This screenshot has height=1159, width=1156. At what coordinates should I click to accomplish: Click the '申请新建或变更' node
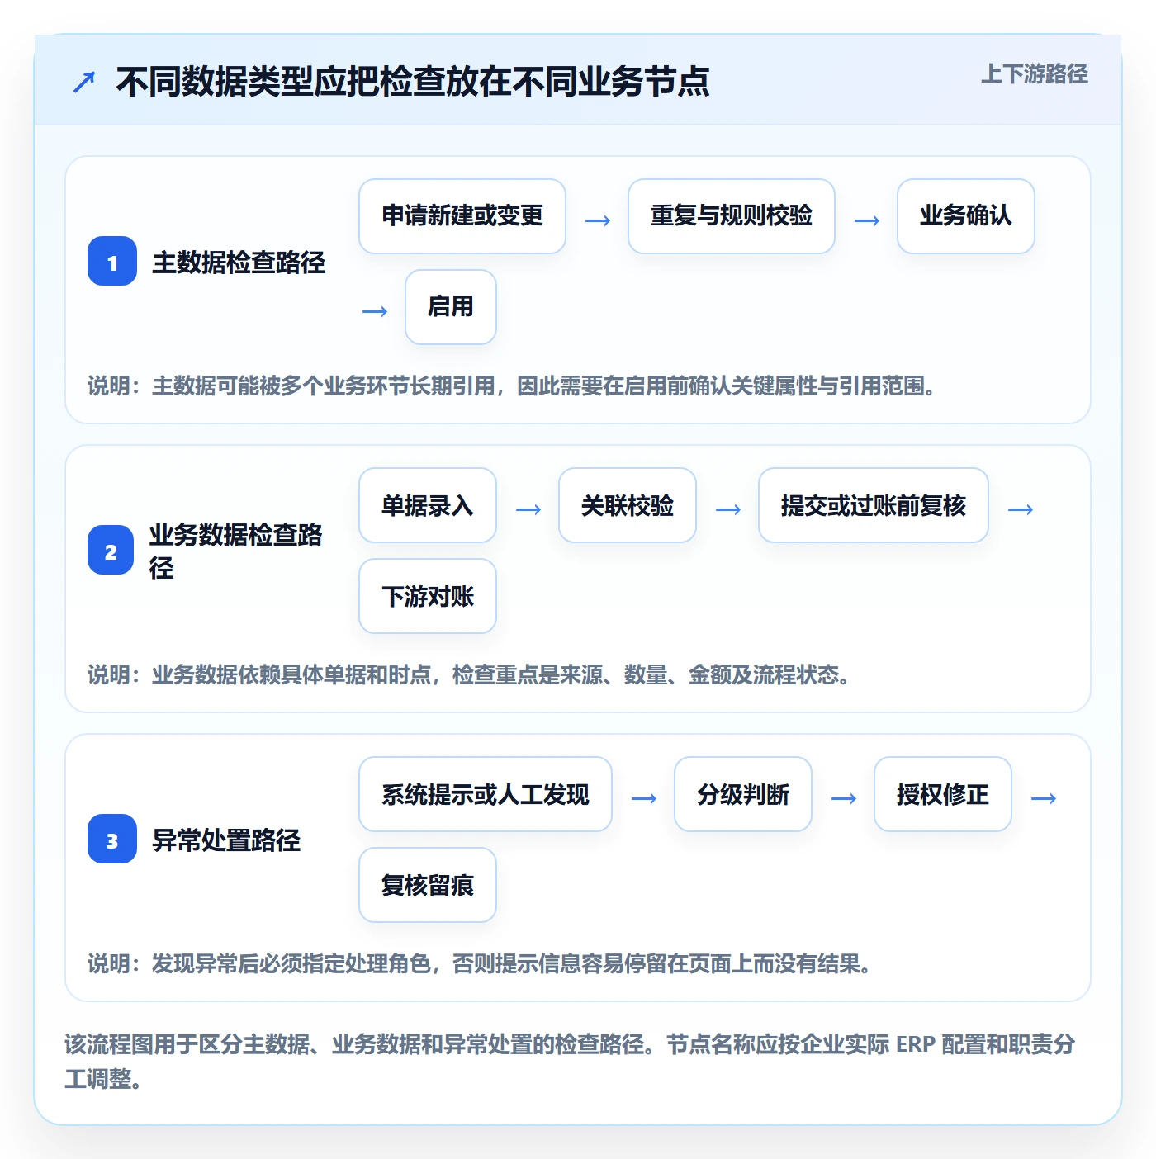tap(462, 216)
